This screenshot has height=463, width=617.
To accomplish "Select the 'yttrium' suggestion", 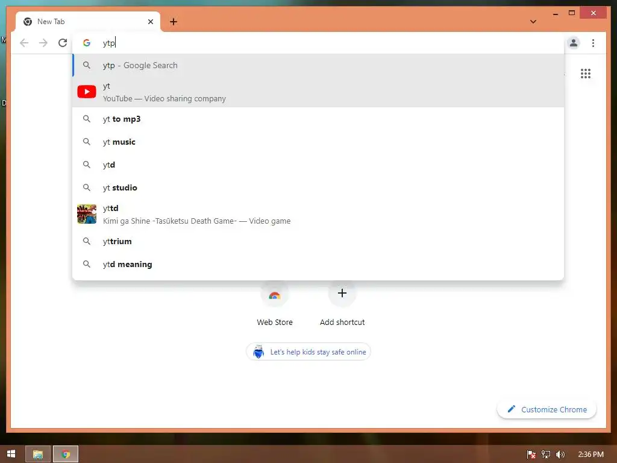I will coord(318,241).
